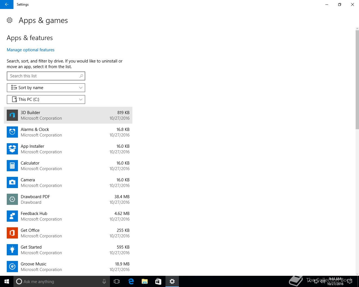
Task: Click the Drawboard publisher text
Action: pyautogui.click(x=31, y=202)
